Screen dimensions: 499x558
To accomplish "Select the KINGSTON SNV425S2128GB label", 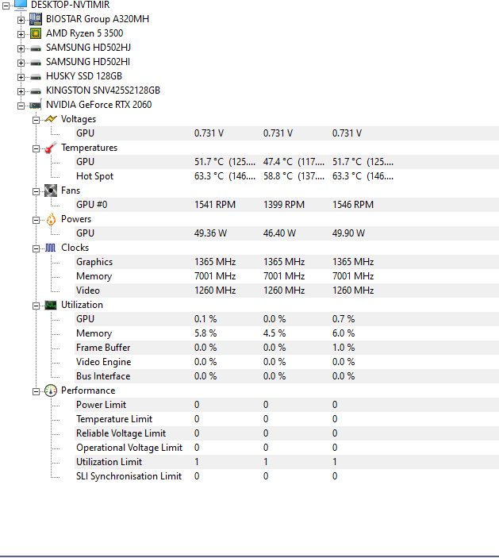I will point(103,90).
